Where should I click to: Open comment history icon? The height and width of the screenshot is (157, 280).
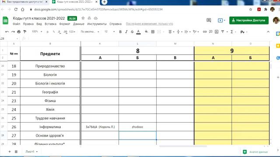point(209,20)
